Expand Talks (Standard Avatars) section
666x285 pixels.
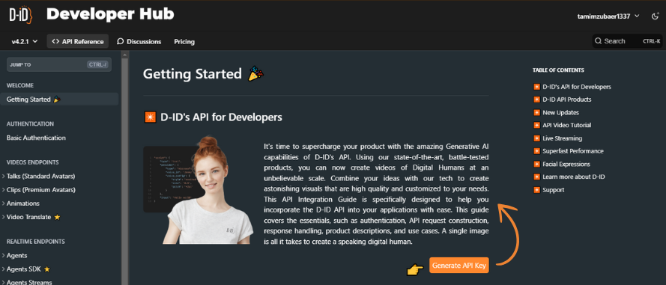[x=40, y=176]
